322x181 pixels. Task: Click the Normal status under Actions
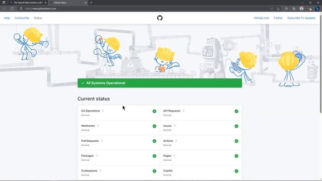tap(167, 145)
